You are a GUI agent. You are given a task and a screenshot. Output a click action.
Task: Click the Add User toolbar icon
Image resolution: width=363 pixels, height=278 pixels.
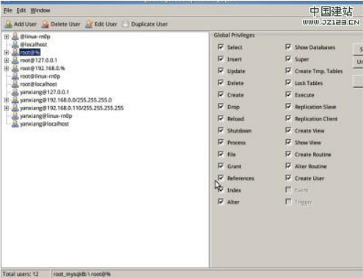[x=9, y=24]
